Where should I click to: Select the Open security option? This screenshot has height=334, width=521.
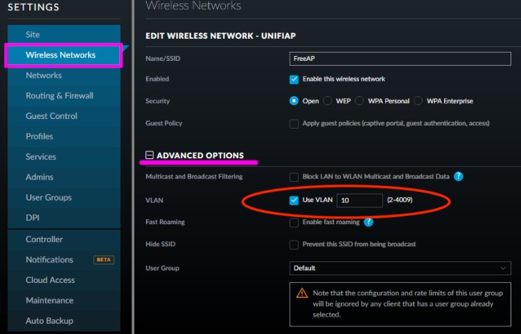(294, 101)
